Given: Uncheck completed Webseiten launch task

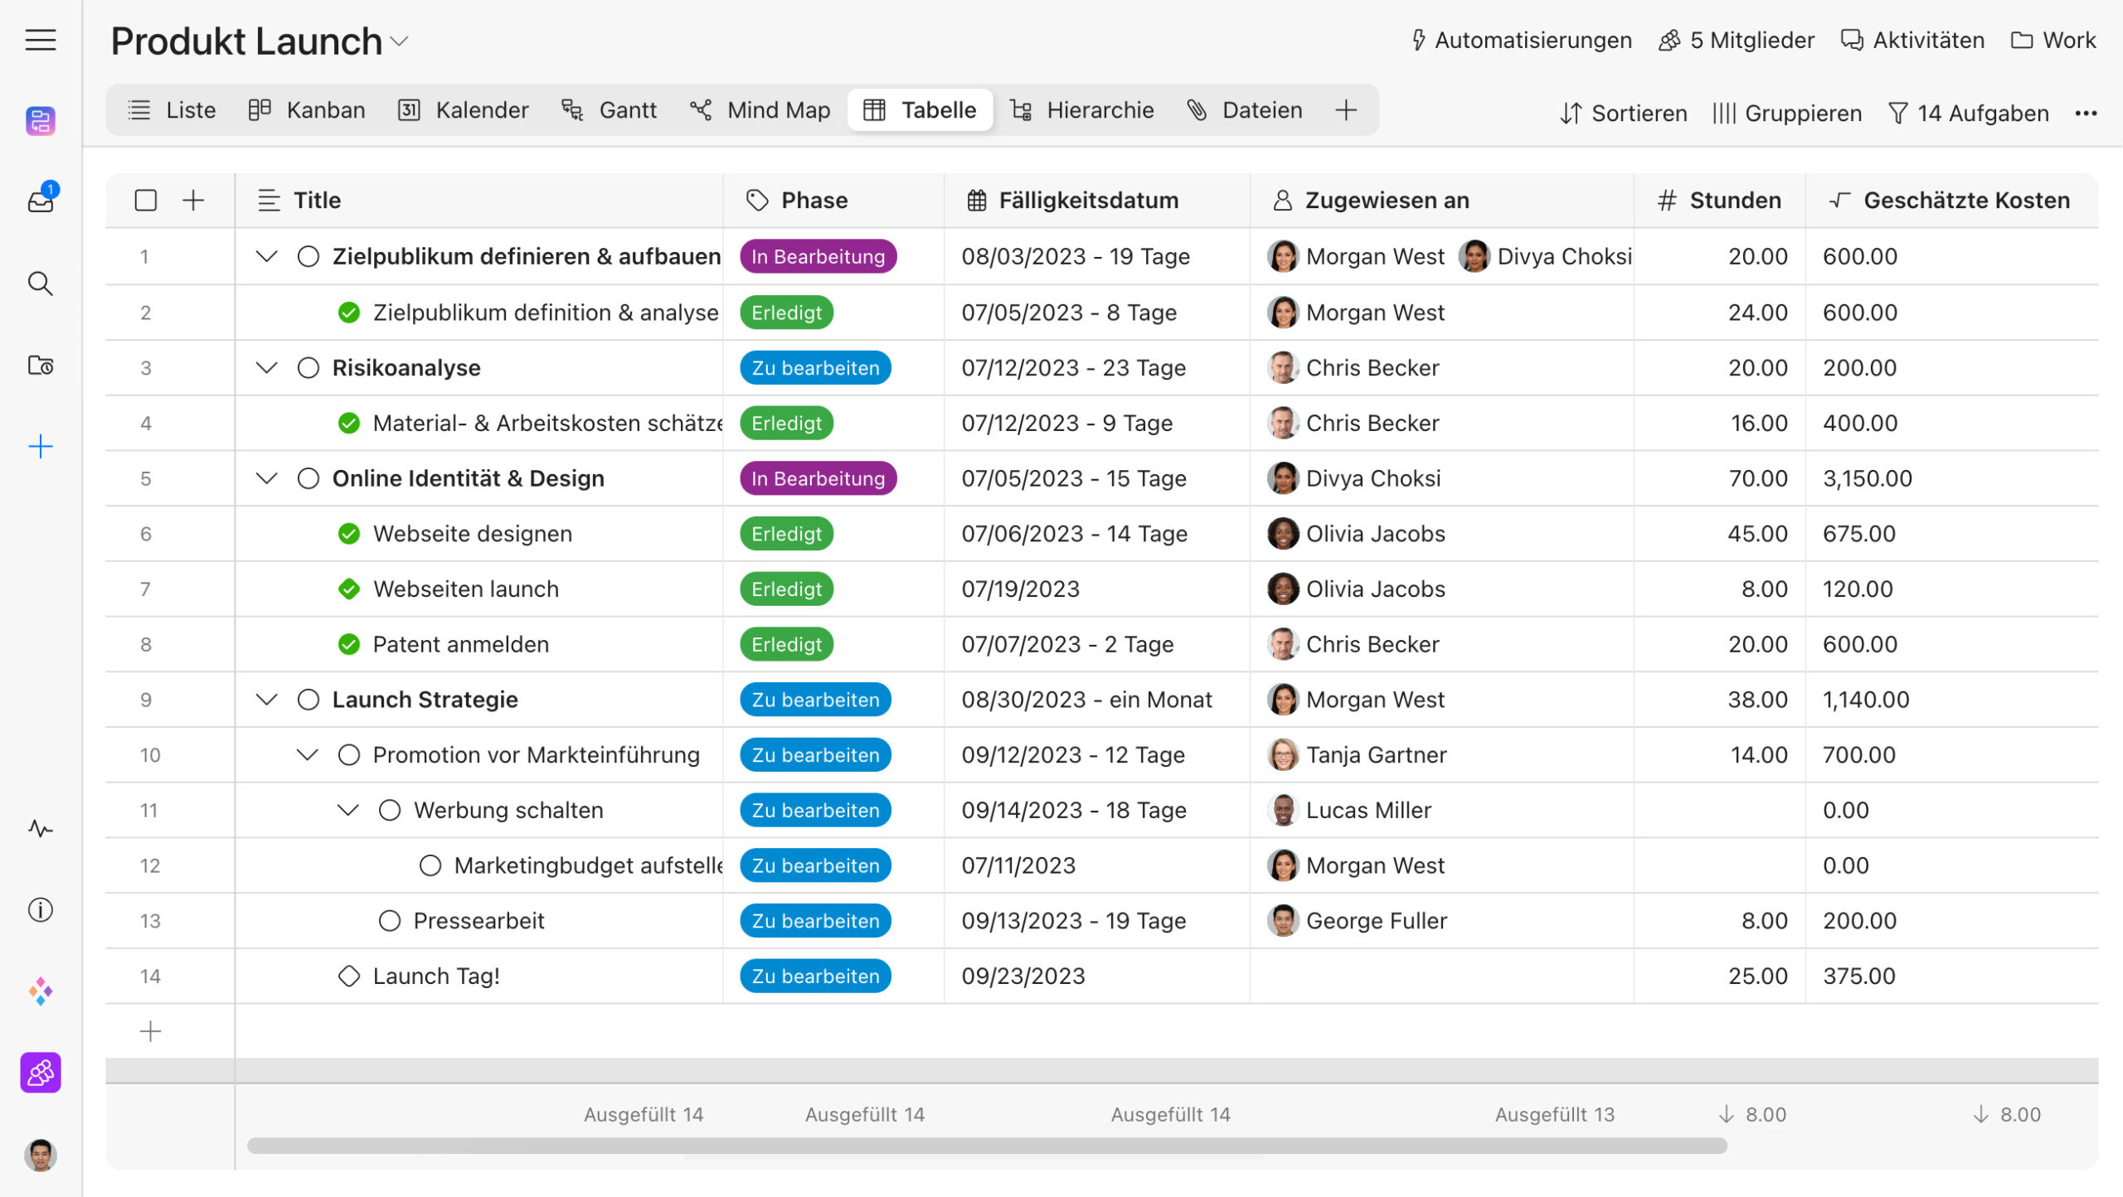Looking at the screenshot, I should (349, 589).
